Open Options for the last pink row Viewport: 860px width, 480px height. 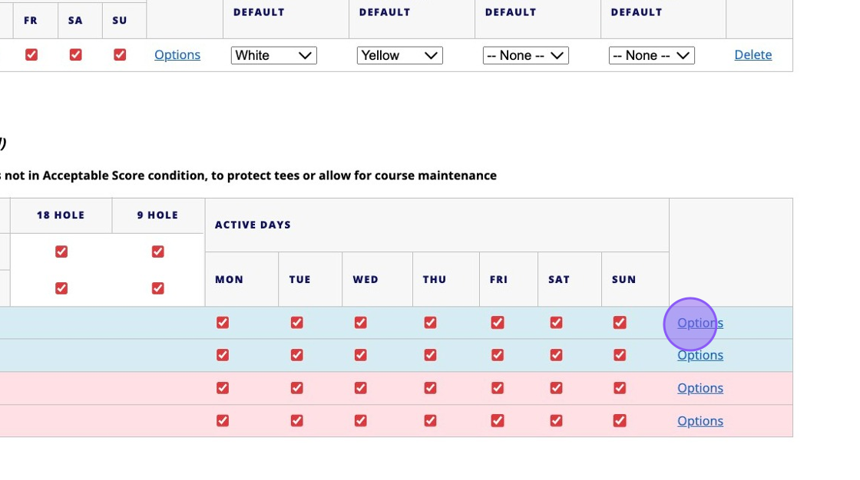(x=700, y=421)
